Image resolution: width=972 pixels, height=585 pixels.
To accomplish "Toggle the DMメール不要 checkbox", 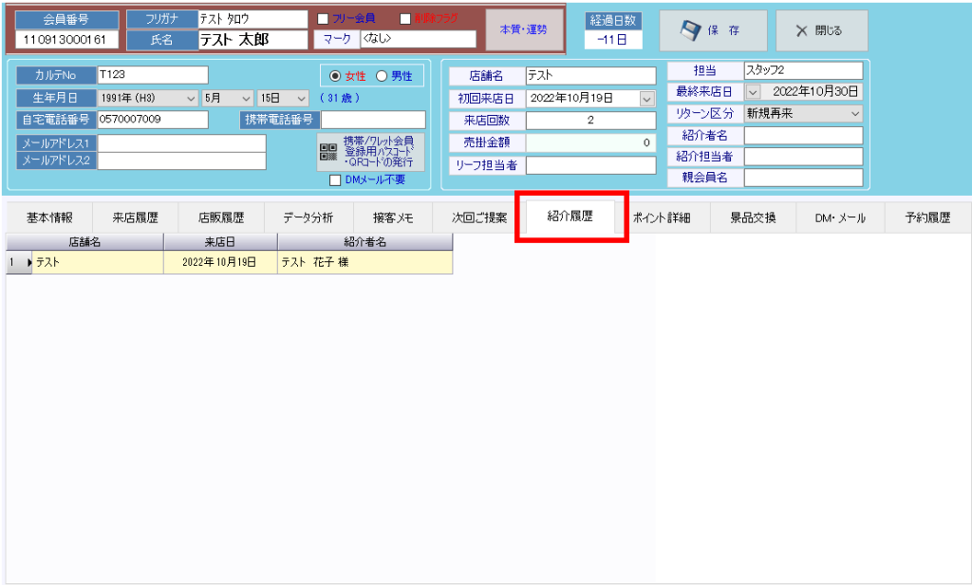I will click(x=335, y=180).
